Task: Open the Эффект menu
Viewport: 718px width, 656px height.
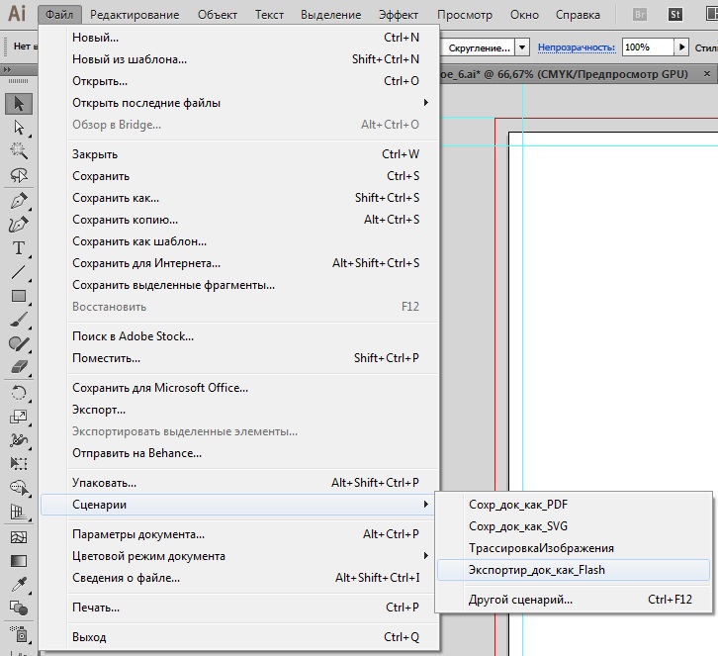Action: click(399, 15)
